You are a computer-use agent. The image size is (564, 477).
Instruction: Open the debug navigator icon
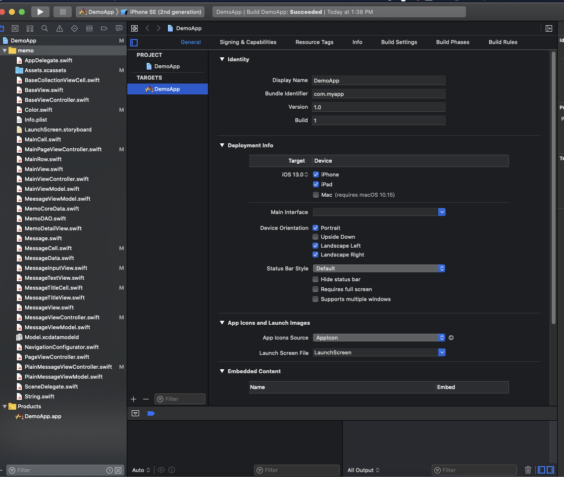[89, 28]
